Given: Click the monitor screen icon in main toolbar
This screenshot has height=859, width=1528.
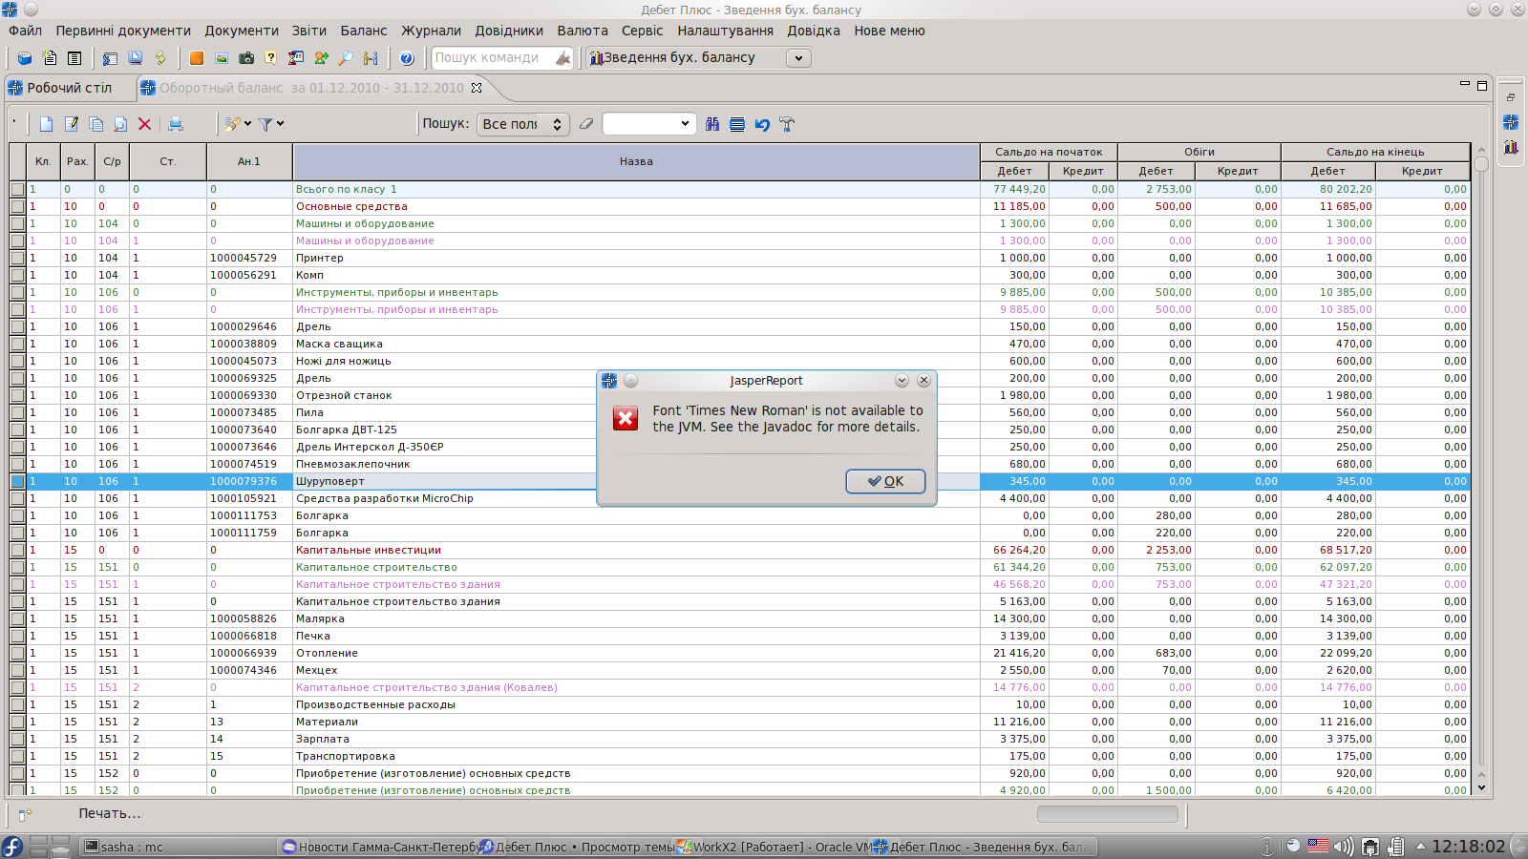Looking at the screenshot, I should (x=136, y=58).
